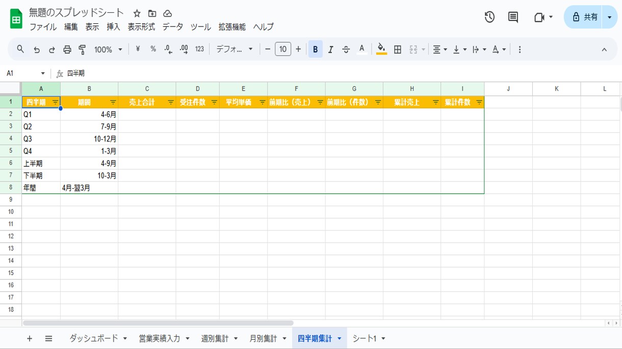Screen dimensions: 622x349
Task: Open the ツール menu
Action: 200,27
